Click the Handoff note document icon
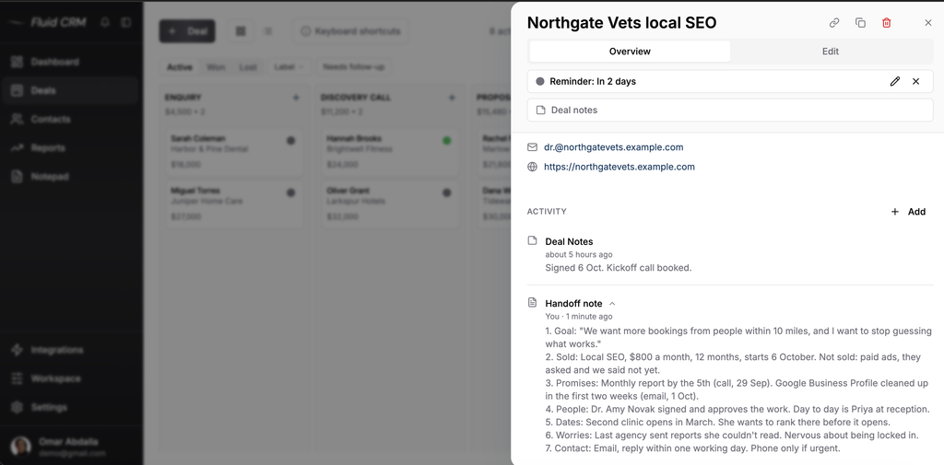 click(x=532, y=302)
